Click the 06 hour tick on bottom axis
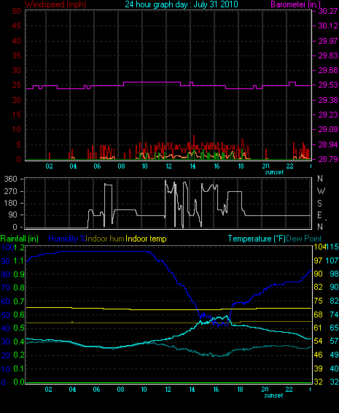The image size is (339, 413). pyautogui.click(x=96, y=390)
